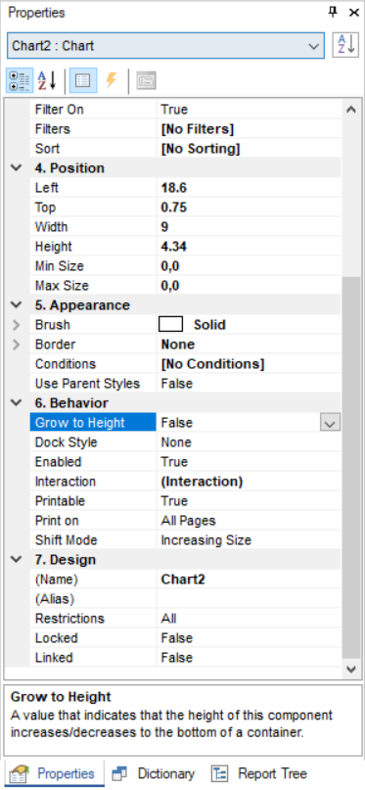Screen dimensions: 365x790
Task: Select the Properties tab at bottom
Action: [x=54, y=773]
